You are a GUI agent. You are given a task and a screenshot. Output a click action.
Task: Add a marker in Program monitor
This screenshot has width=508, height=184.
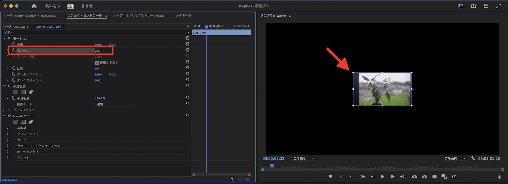click(x=330, y=177)
